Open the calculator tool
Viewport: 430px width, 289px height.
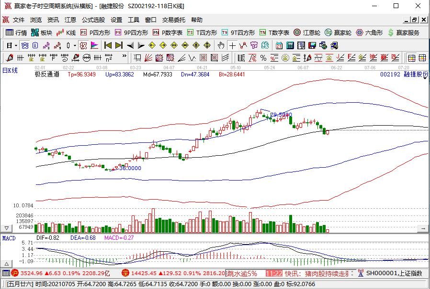coord(290,45)
